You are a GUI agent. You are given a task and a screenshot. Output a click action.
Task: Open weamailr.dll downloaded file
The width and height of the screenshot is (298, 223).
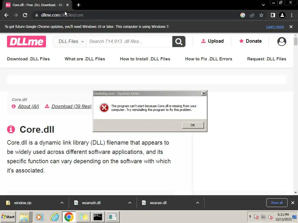(91, 203)
